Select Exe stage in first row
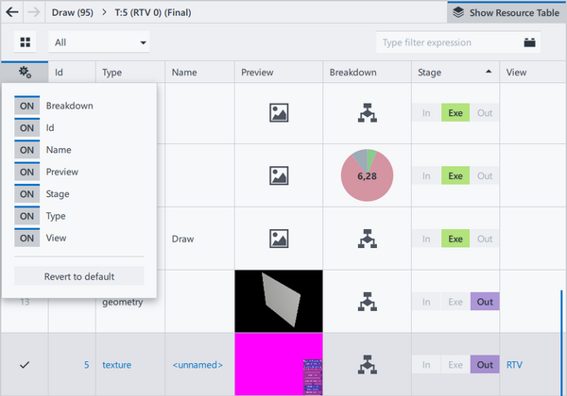 pyautogui.click(x=455, y=113)
